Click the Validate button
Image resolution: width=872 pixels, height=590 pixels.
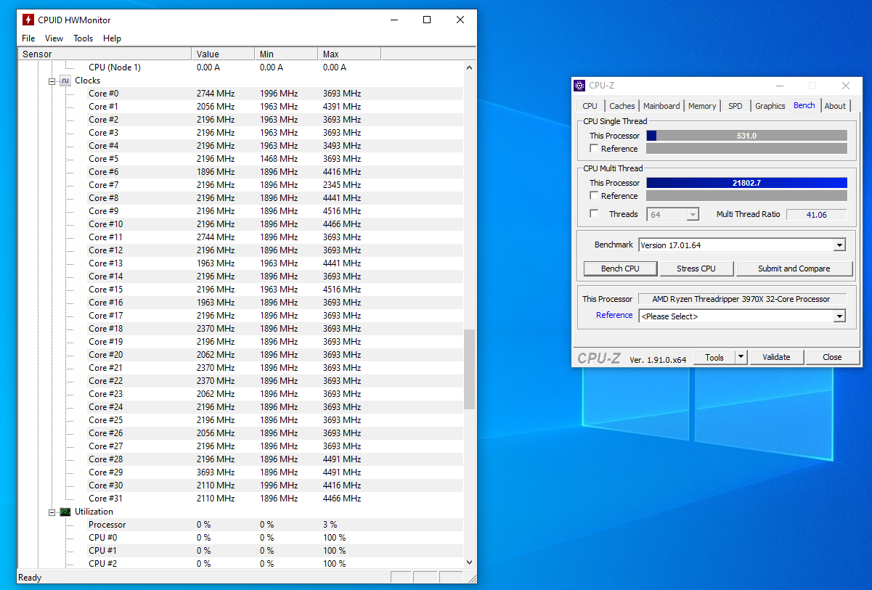tap(776, 357)
